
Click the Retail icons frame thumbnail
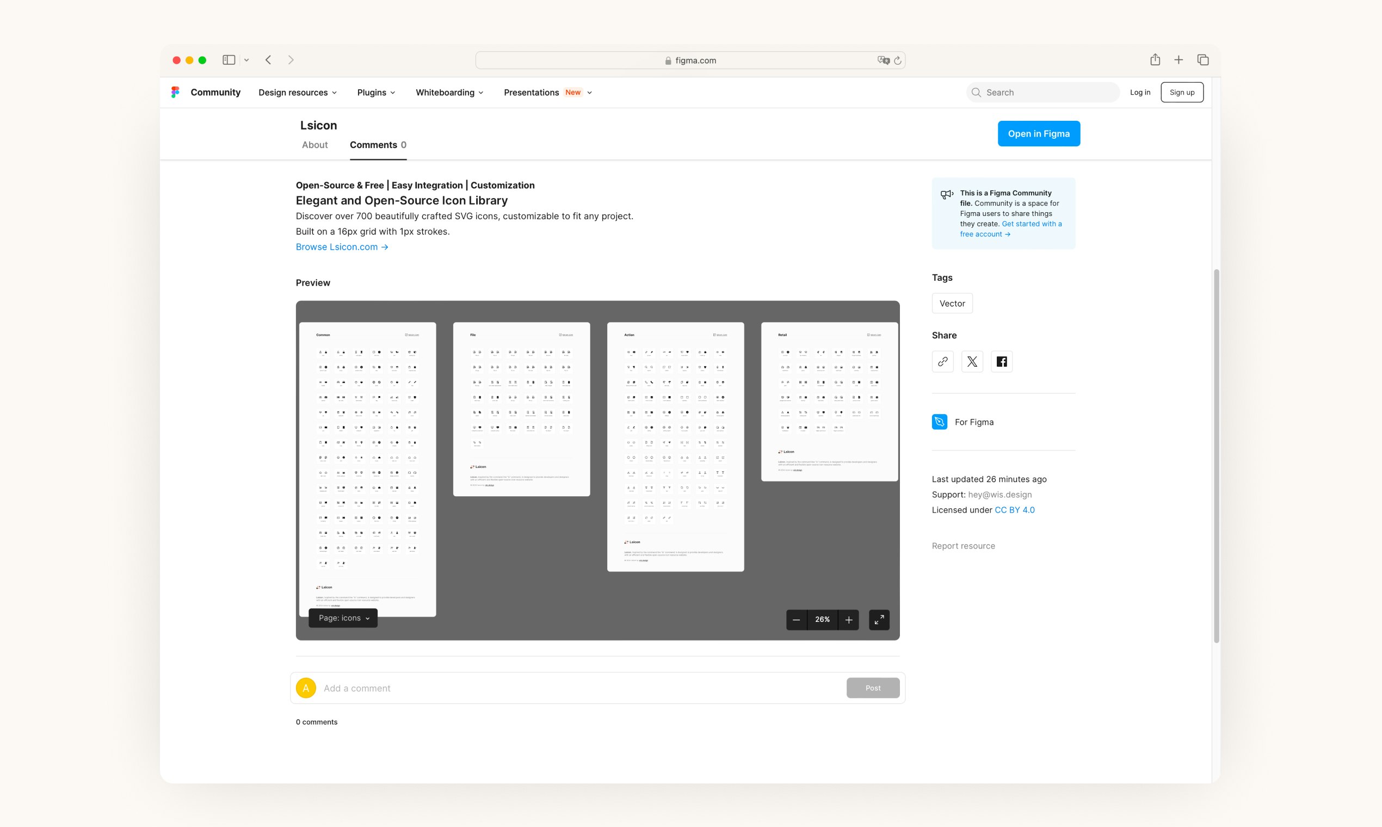coord(830,402)
